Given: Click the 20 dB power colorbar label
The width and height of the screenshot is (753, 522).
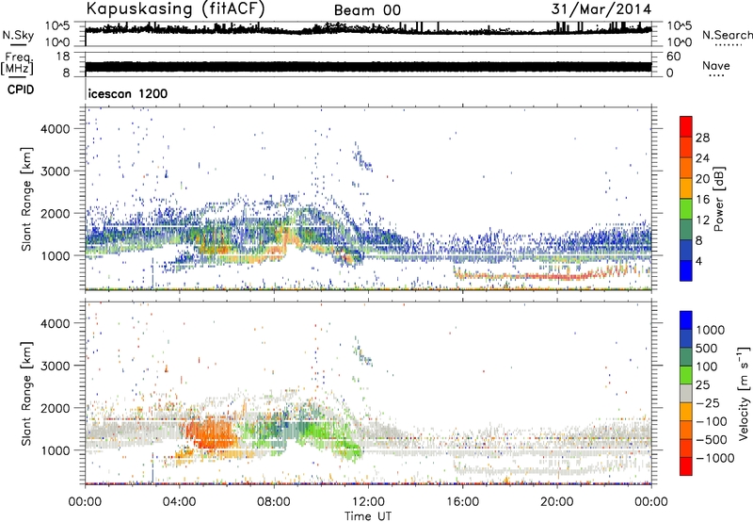Looking at the screenshot, I should coord(702,179).
